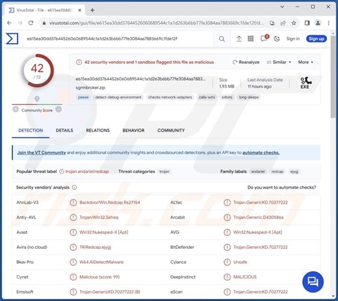Click the browser address bar
The width and height of the screenshot is (338, 301).
156,23
